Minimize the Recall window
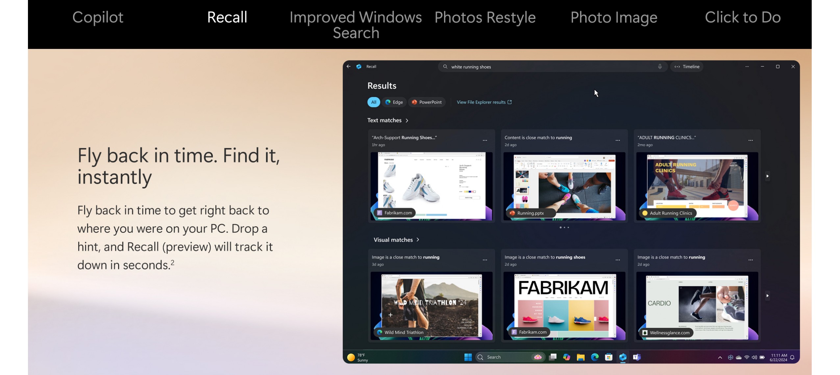Viewport: 840px width, 375px height. point(762,67)
